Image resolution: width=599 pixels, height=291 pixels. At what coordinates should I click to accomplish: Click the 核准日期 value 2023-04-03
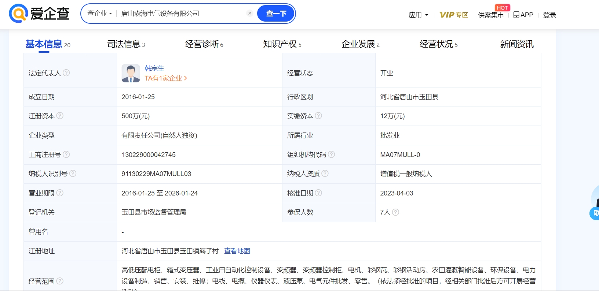pyautogui.click(x=397, y=193)
